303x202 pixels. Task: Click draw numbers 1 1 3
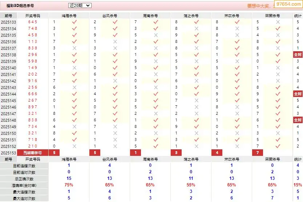(33, 41)
